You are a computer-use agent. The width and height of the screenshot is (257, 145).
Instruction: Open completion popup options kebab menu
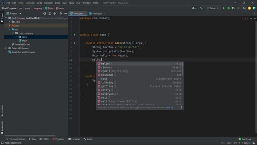coord(182,108)
